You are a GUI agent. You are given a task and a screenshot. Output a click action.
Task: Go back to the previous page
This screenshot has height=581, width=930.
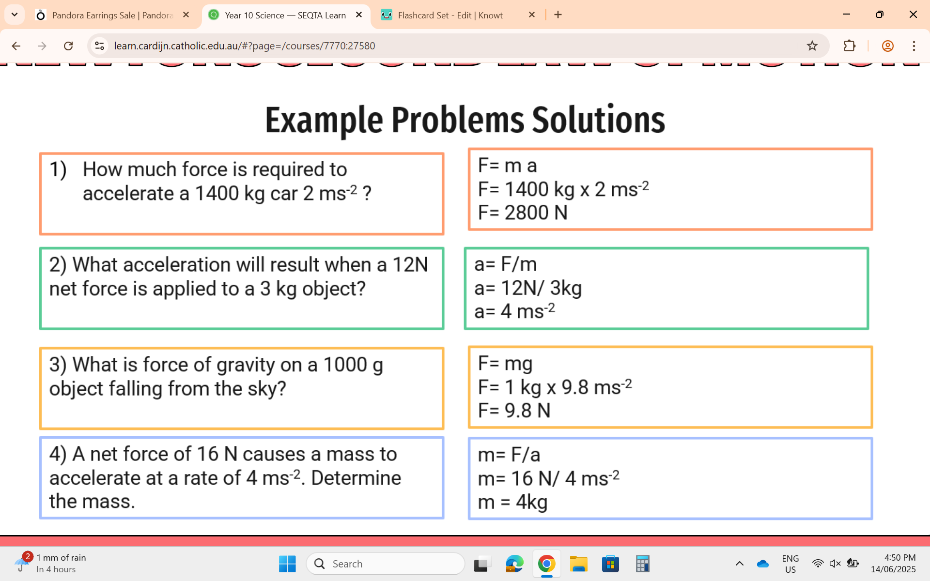tap(16, 46)
